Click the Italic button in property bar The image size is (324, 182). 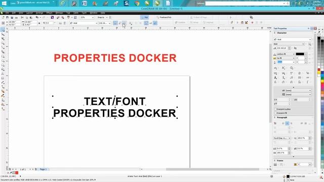tap(119, 23)
